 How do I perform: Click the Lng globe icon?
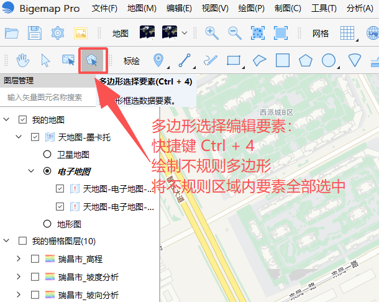point(373,33)
